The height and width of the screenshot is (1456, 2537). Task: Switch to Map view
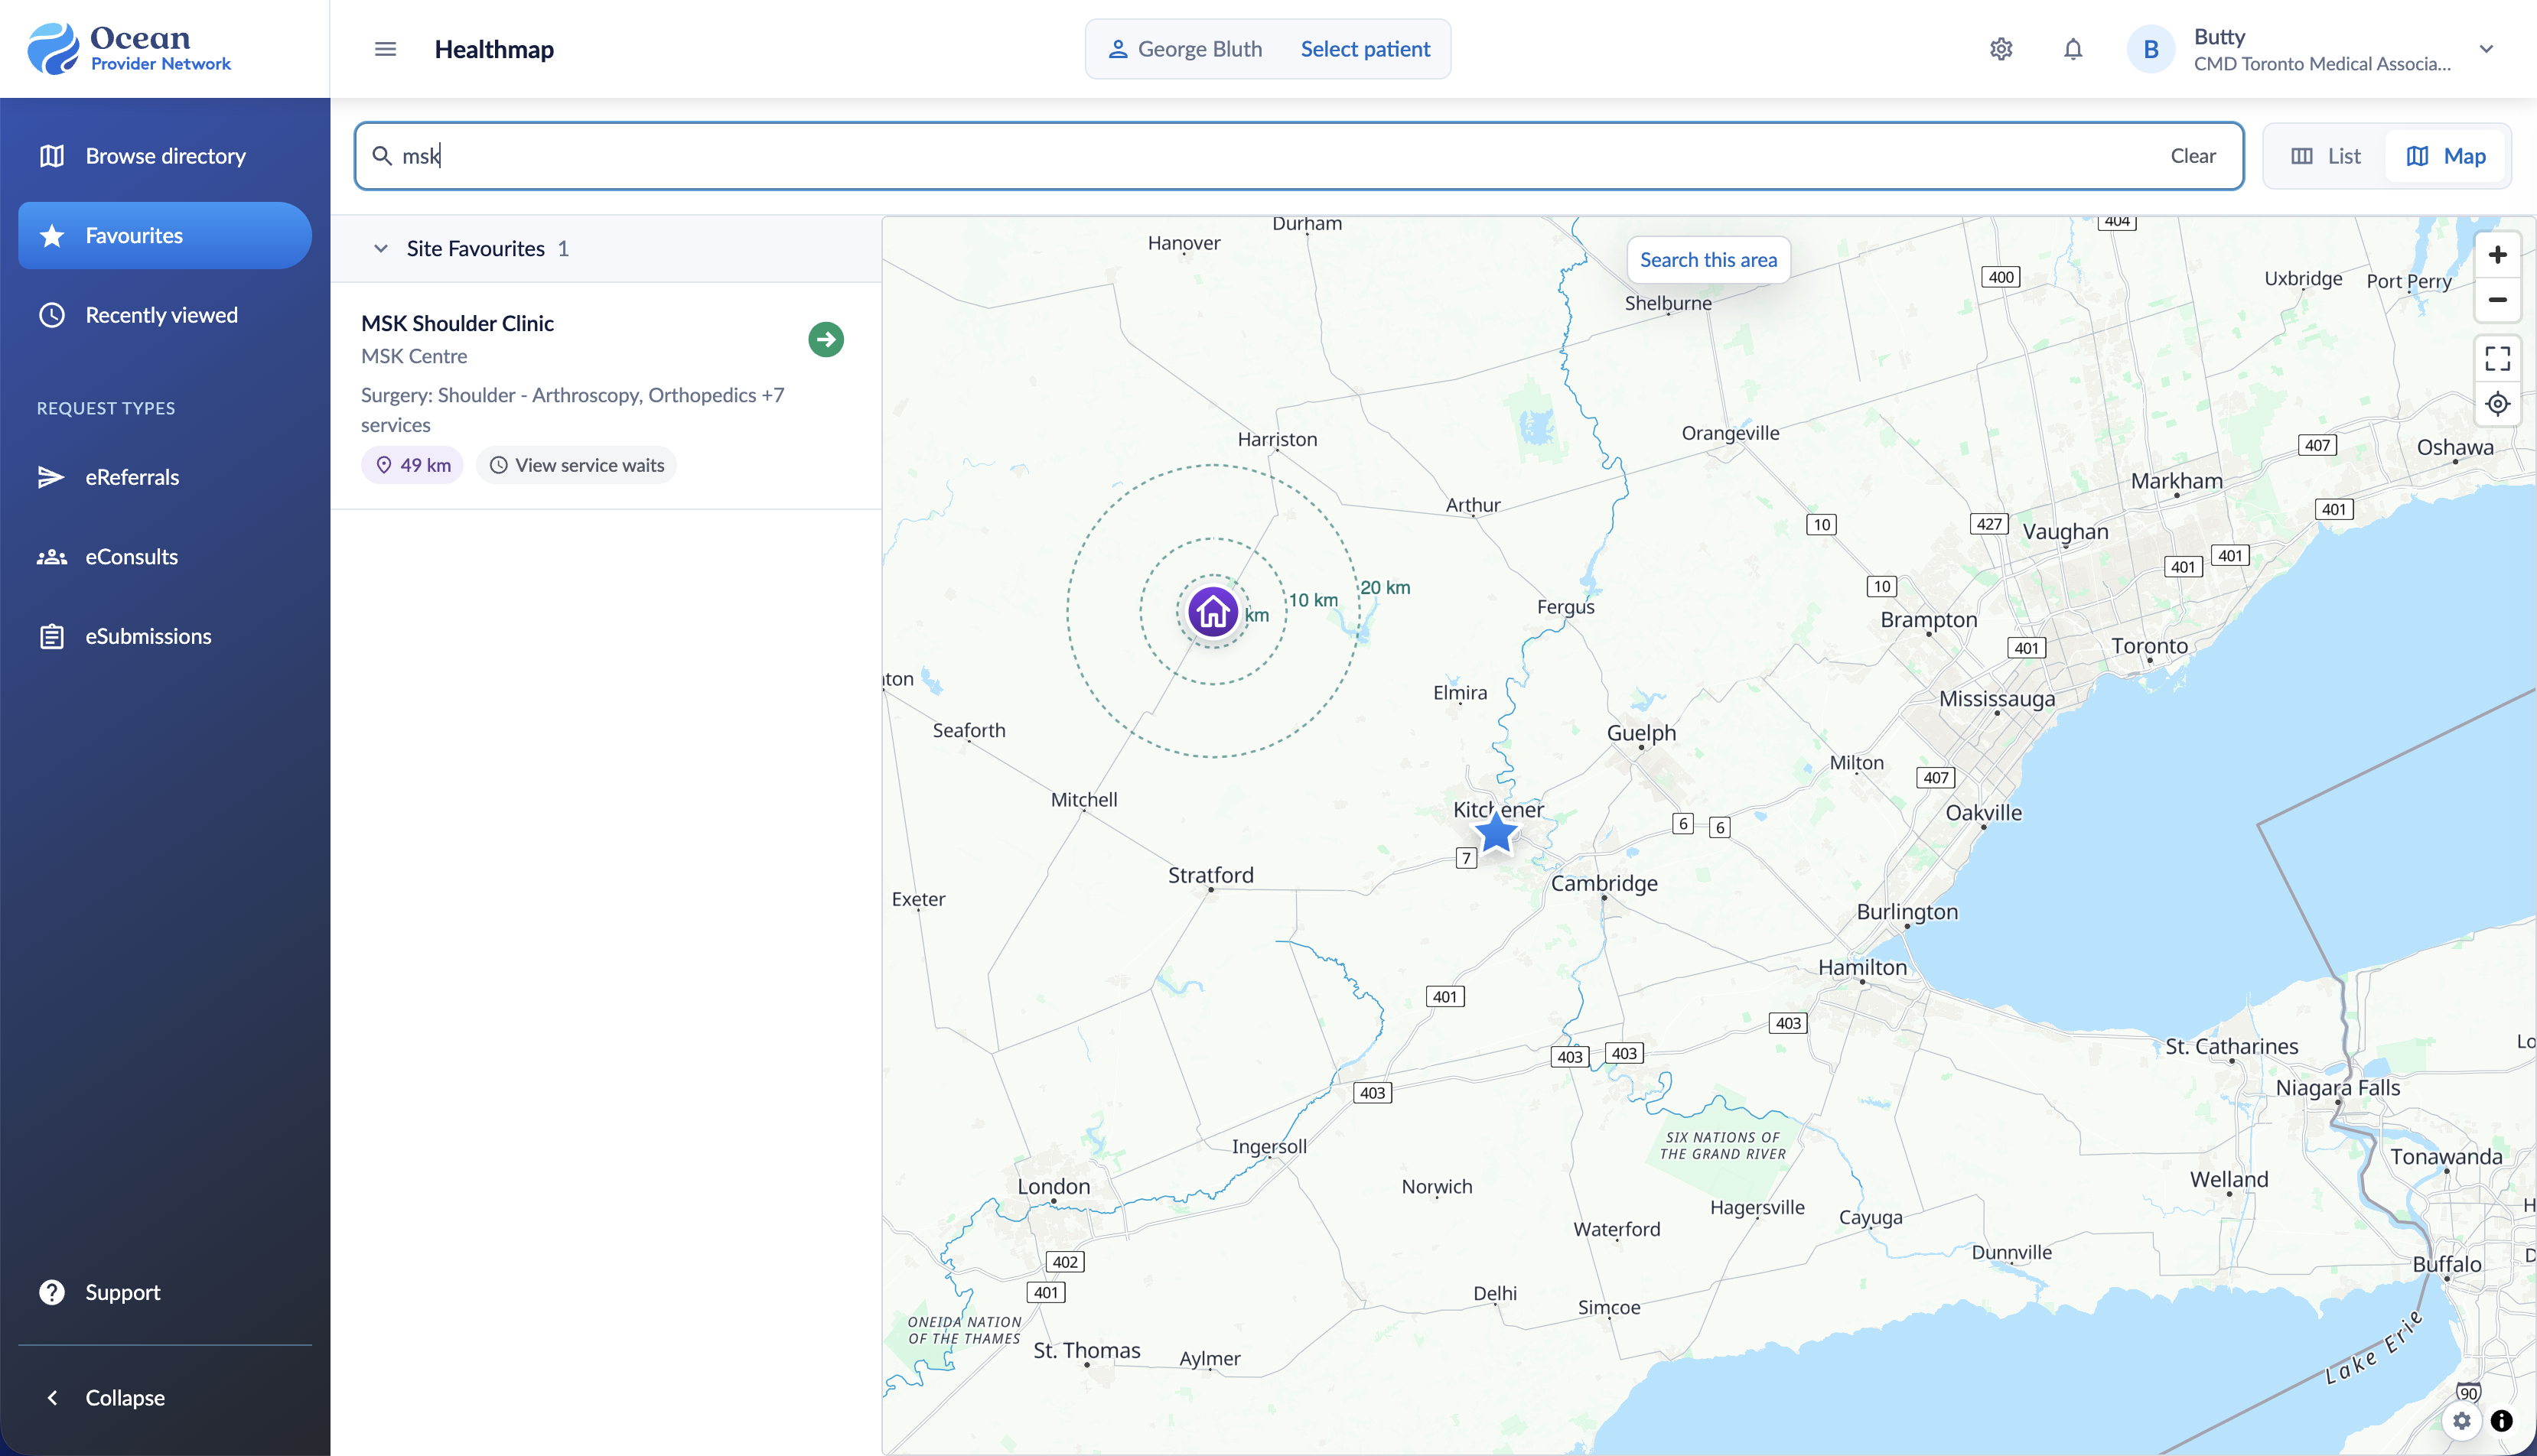tap(2446, 156)
